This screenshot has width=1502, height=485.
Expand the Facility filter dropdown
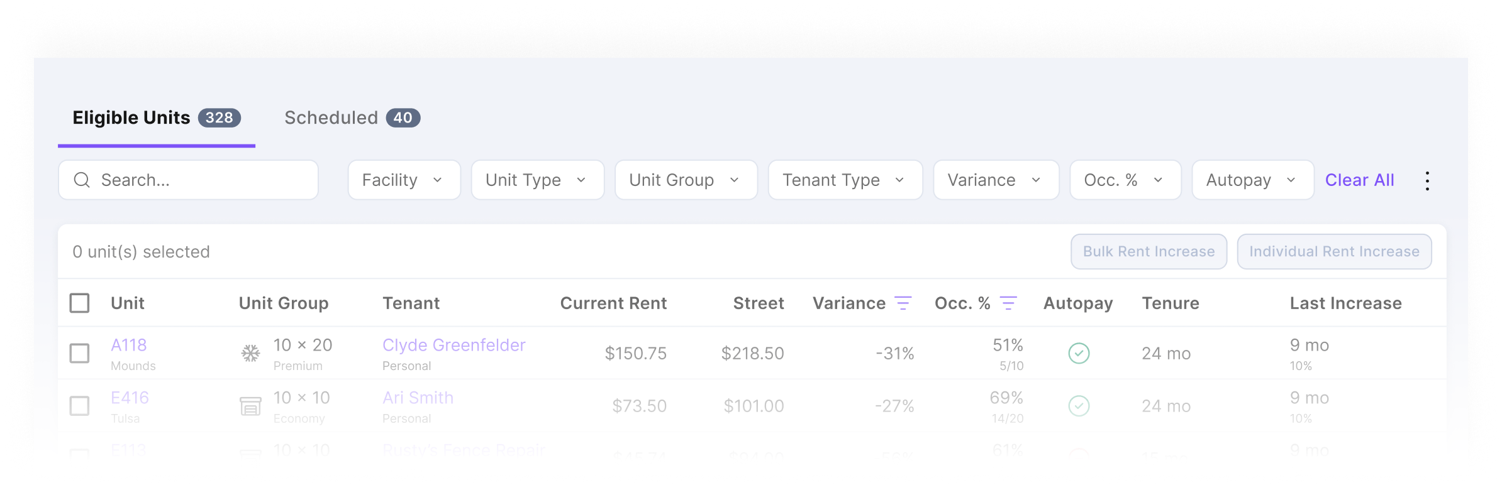404,180
